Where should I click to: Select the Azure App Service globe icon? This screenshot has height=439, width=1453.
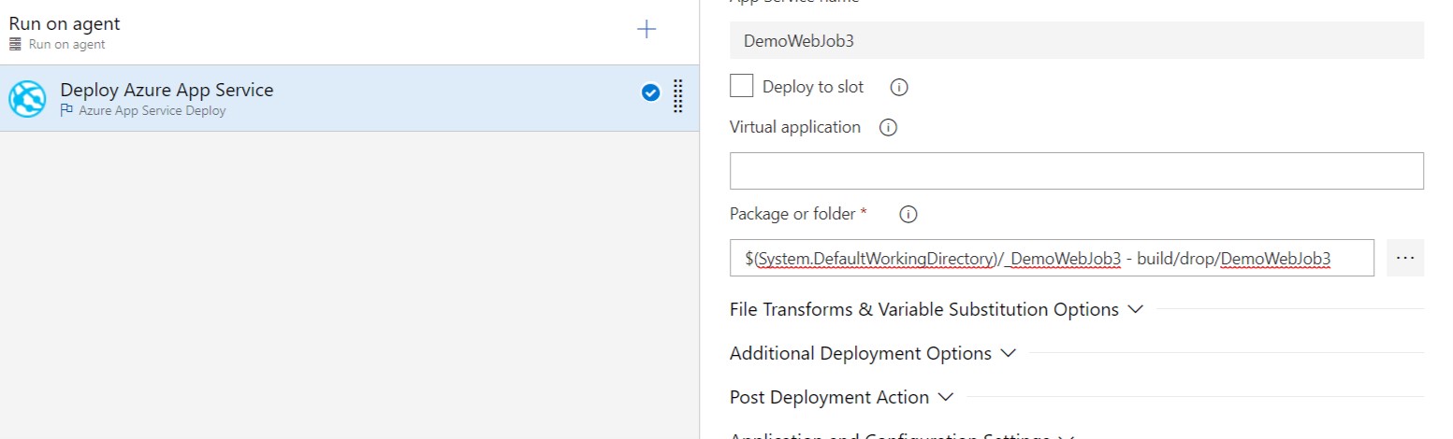(27, 99)
